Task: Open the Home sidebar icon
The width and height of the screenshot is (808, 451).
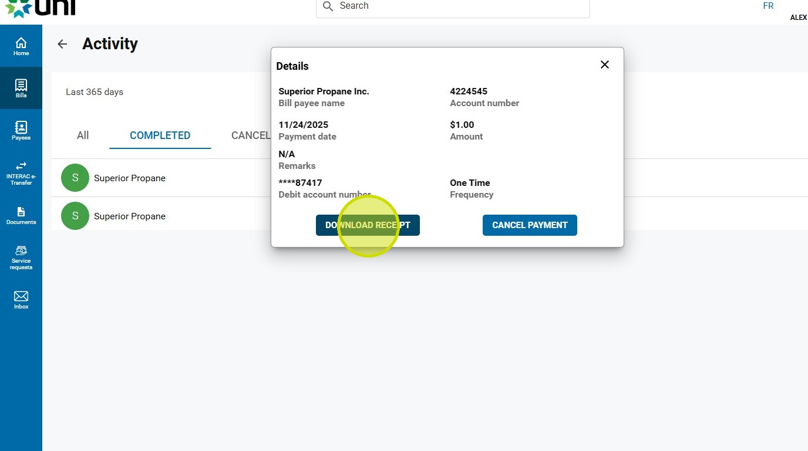Action: (x=21, y=46)
